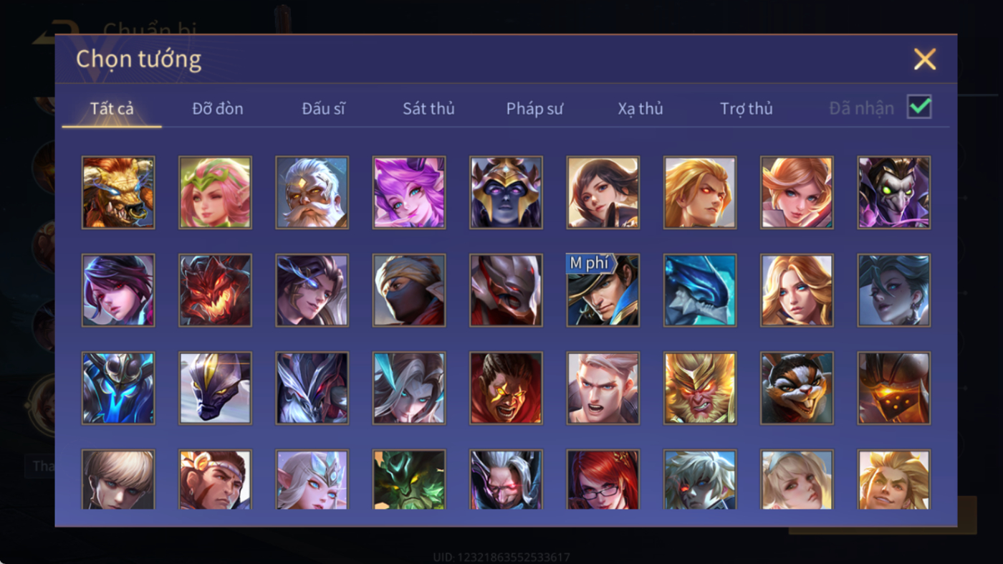Pick the golden monkey king hero
Viewport: 1003px width, 564px height.
[x=700, y=388]
